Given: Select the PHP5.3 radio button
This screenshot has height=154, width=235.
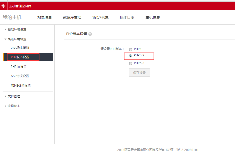Looking at the screenshot, I should [x=130, y=63].
